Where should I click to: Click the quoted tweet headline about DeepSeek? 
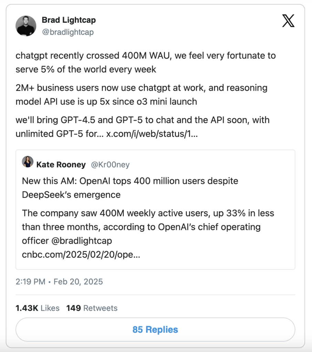tap(130, 188)
